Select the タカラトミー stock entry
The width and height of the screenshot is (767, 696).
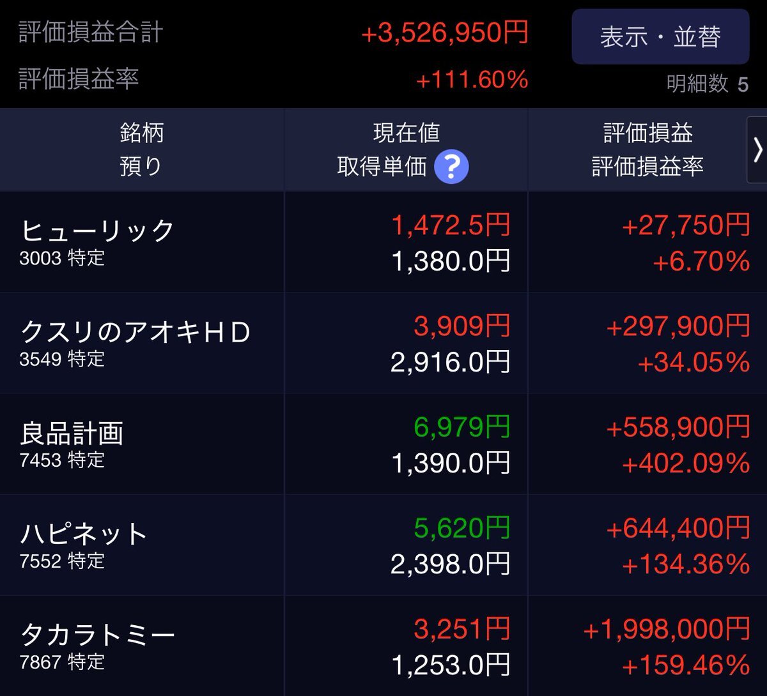tap(383, 646)
